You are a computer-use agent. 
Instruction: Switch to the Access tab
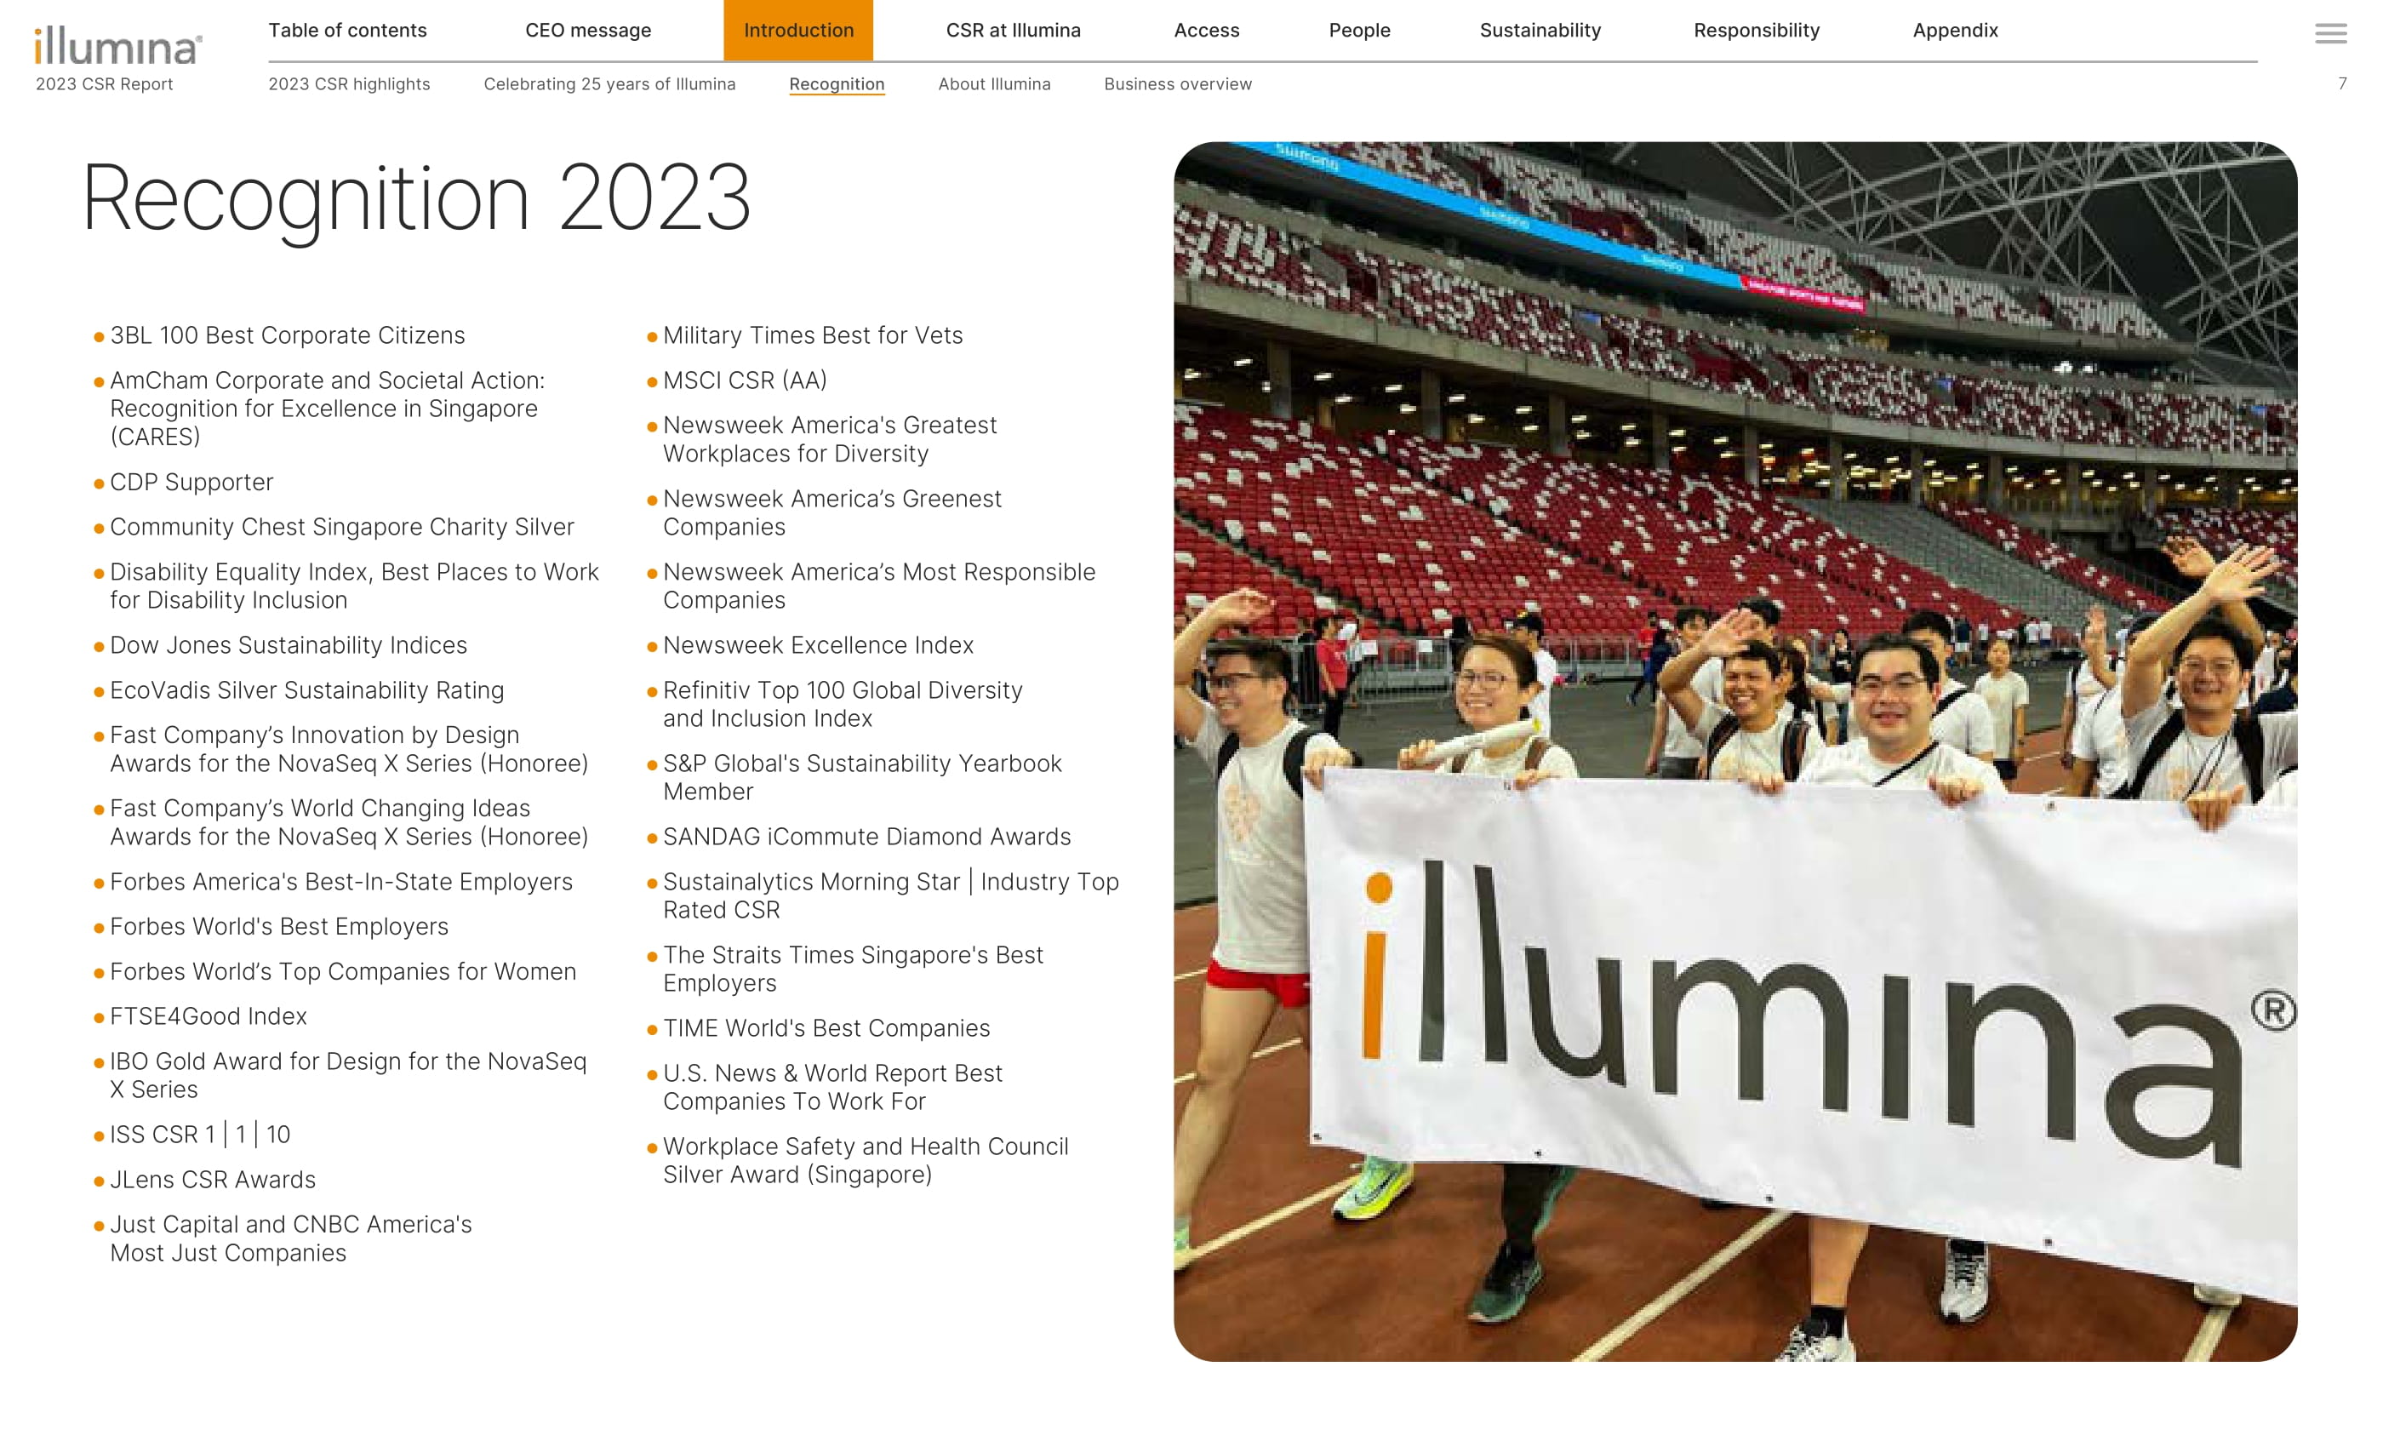click(x=1206, y=30)
